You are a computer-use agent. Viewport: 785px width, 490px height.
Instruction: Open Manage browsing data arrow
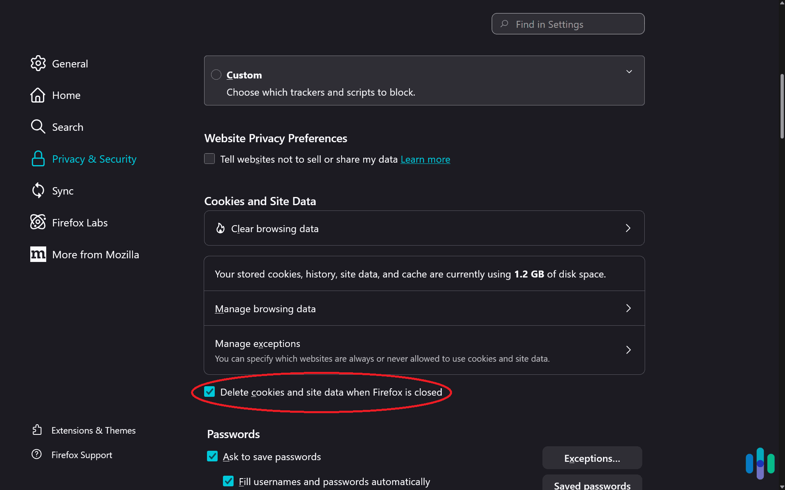(628, 308)
